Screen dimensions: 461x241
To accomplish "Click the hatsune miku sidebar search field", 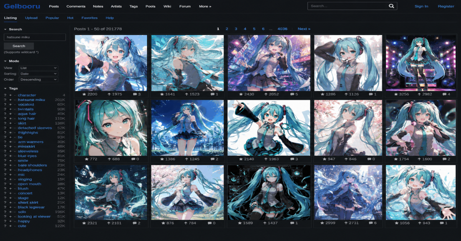I will click(x=35, y=37).
